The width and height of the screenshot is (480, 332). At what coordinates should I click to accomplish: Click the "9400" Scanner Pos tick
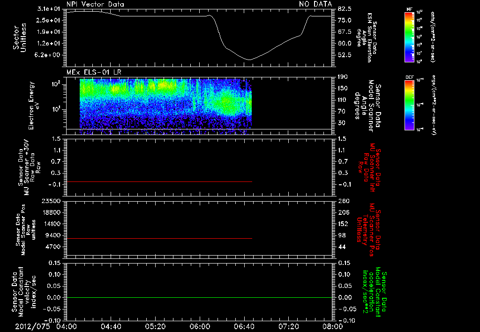(53, 235)
